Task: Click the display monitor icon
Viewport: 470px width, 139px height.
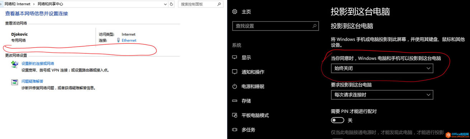Action: coord(235,58)
